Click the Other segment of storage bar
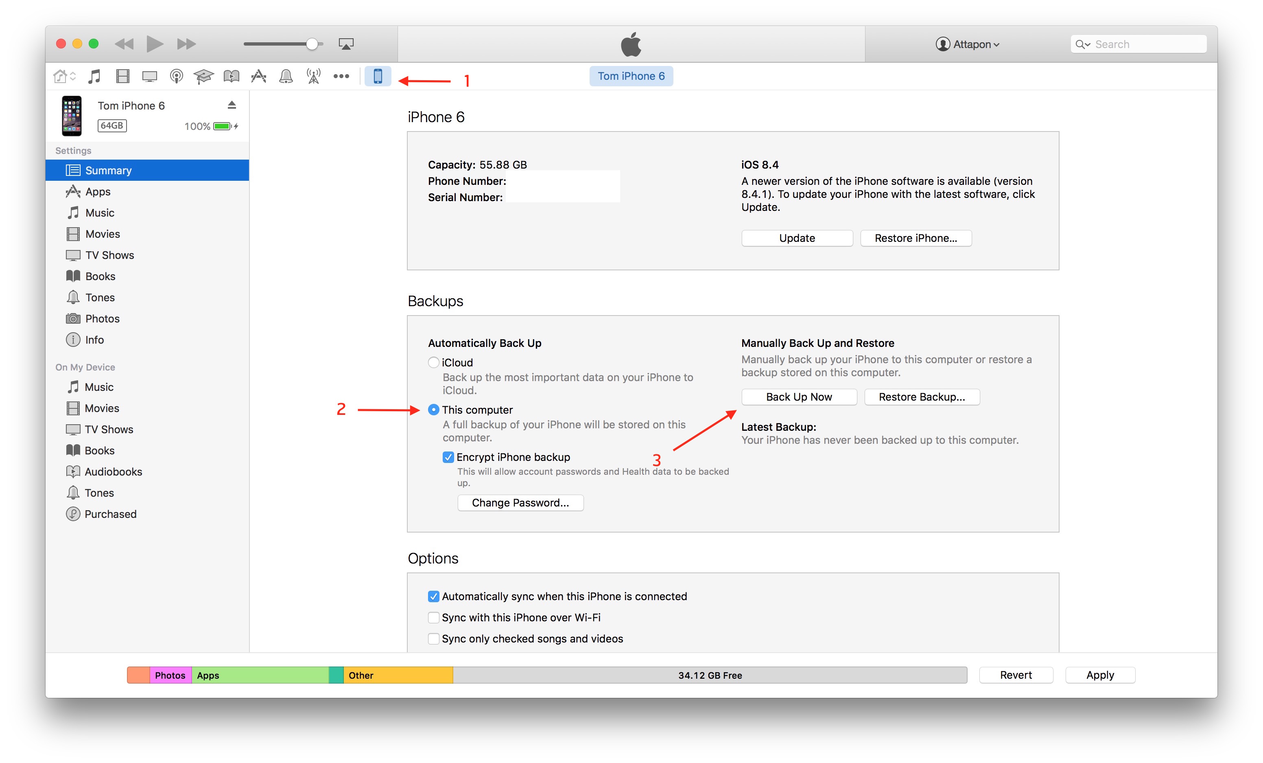 (x=398, y=675)
